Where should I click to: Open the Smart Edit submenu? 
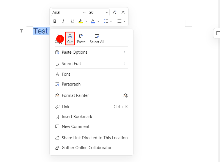(x=91, y=64)
